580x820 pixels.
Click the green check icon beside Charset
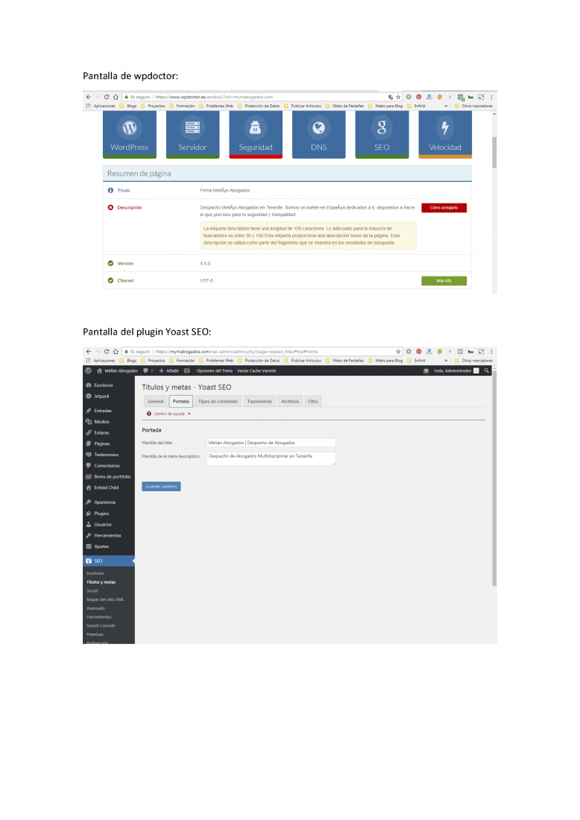(x=110, y=281)
